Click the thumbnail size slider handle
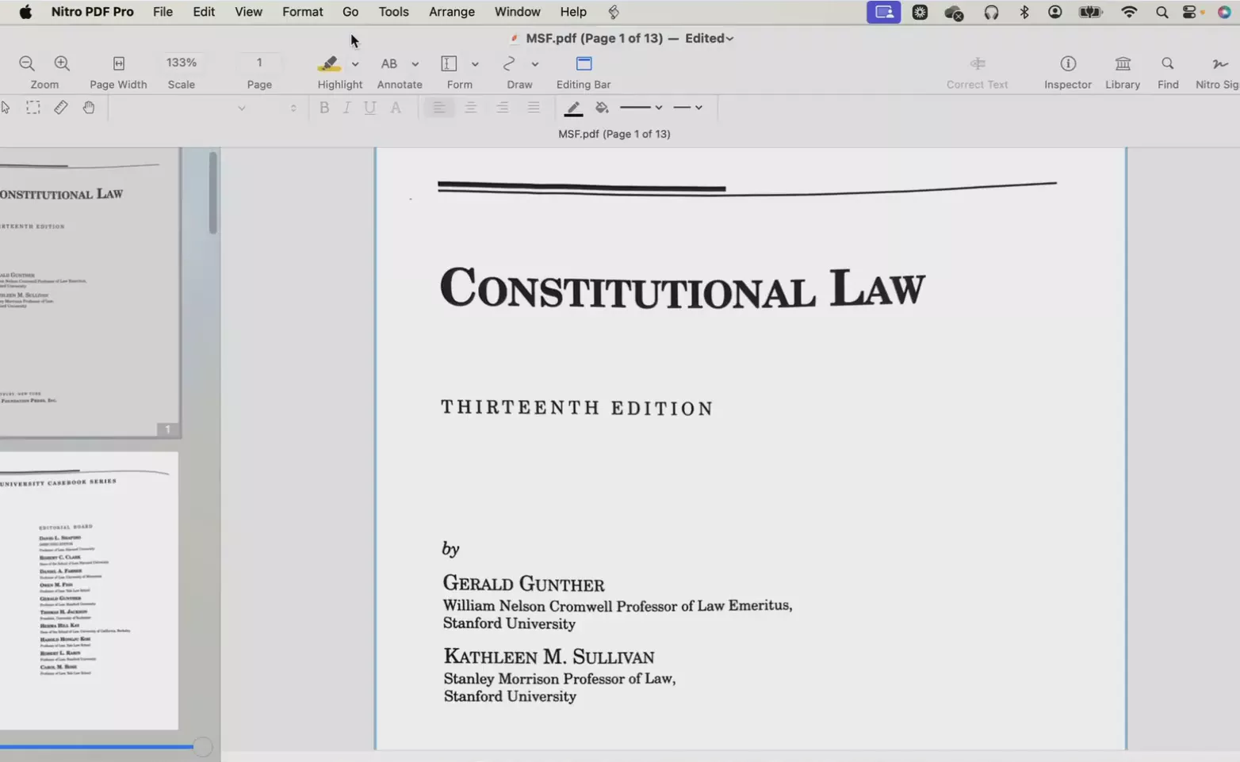This screenshot has height=762, width=1240. (203, 747)
